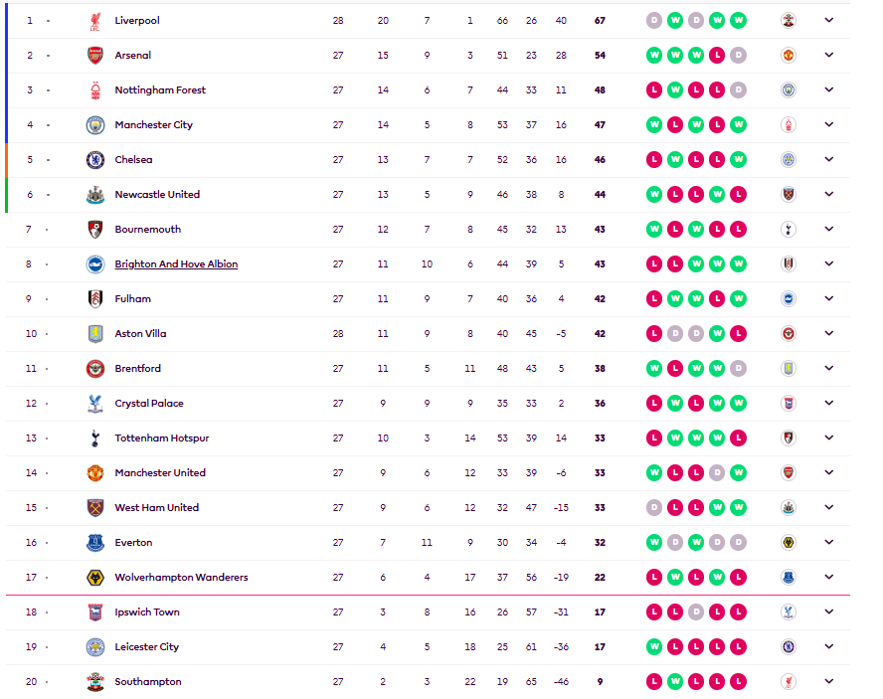Click Southampton's next opponent Liverpool badge
Screen dimensions: 883x699
pyautogui.click(x=789, y=681)
